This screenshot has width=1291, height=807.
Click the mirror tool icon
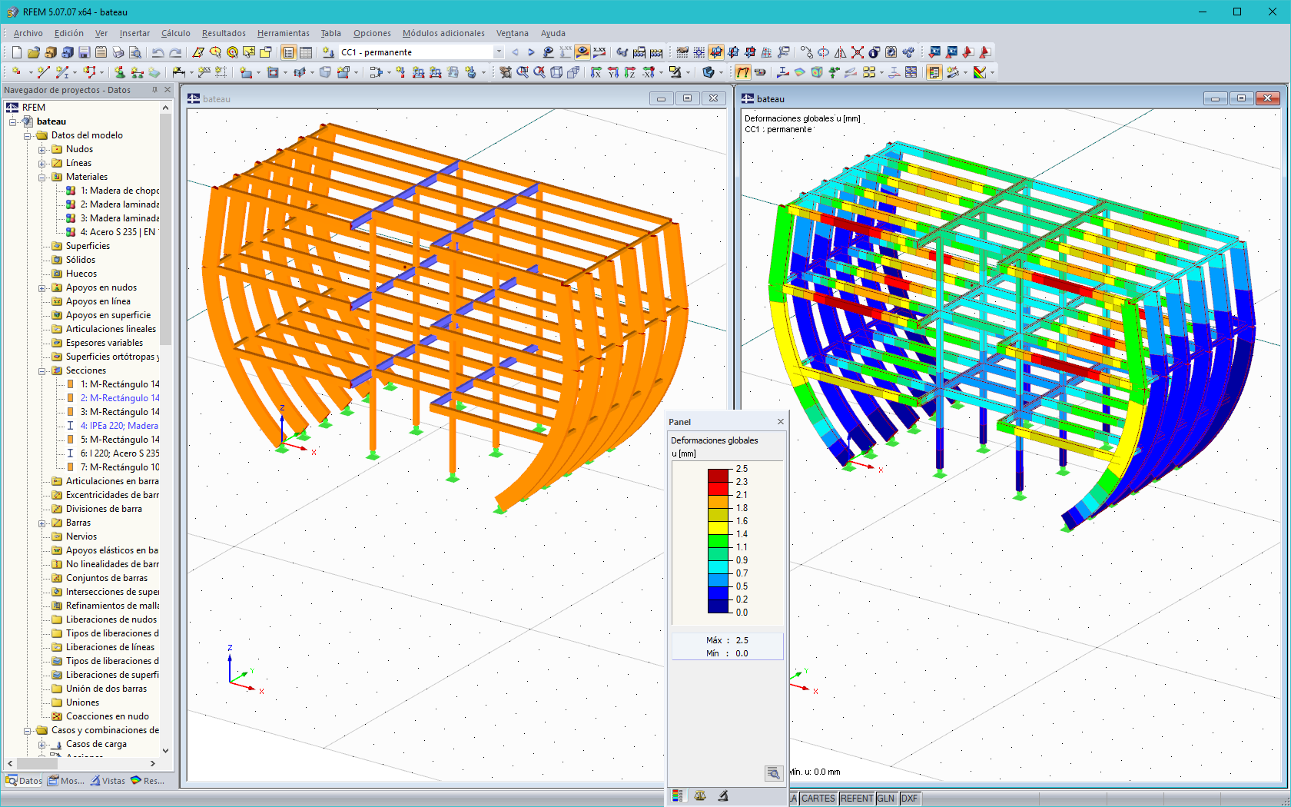point(841,52)
